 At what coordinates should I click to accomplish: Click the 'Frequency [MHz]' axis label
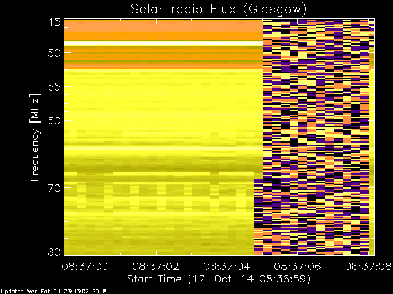coord(35,137)
